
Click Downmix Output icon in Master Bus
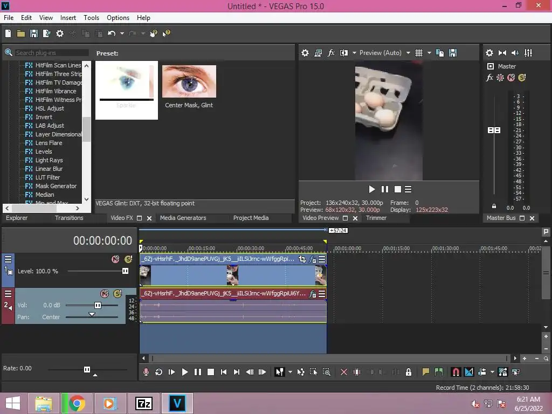click(502, 53)
